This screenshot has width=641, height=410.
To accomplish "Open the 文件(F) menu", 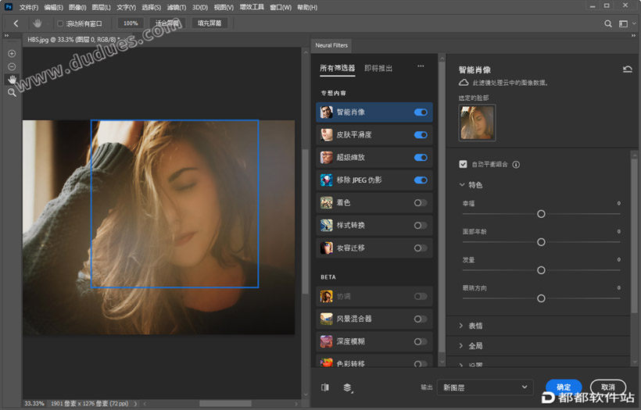I will pyautogui.click(x=29, y=7).
